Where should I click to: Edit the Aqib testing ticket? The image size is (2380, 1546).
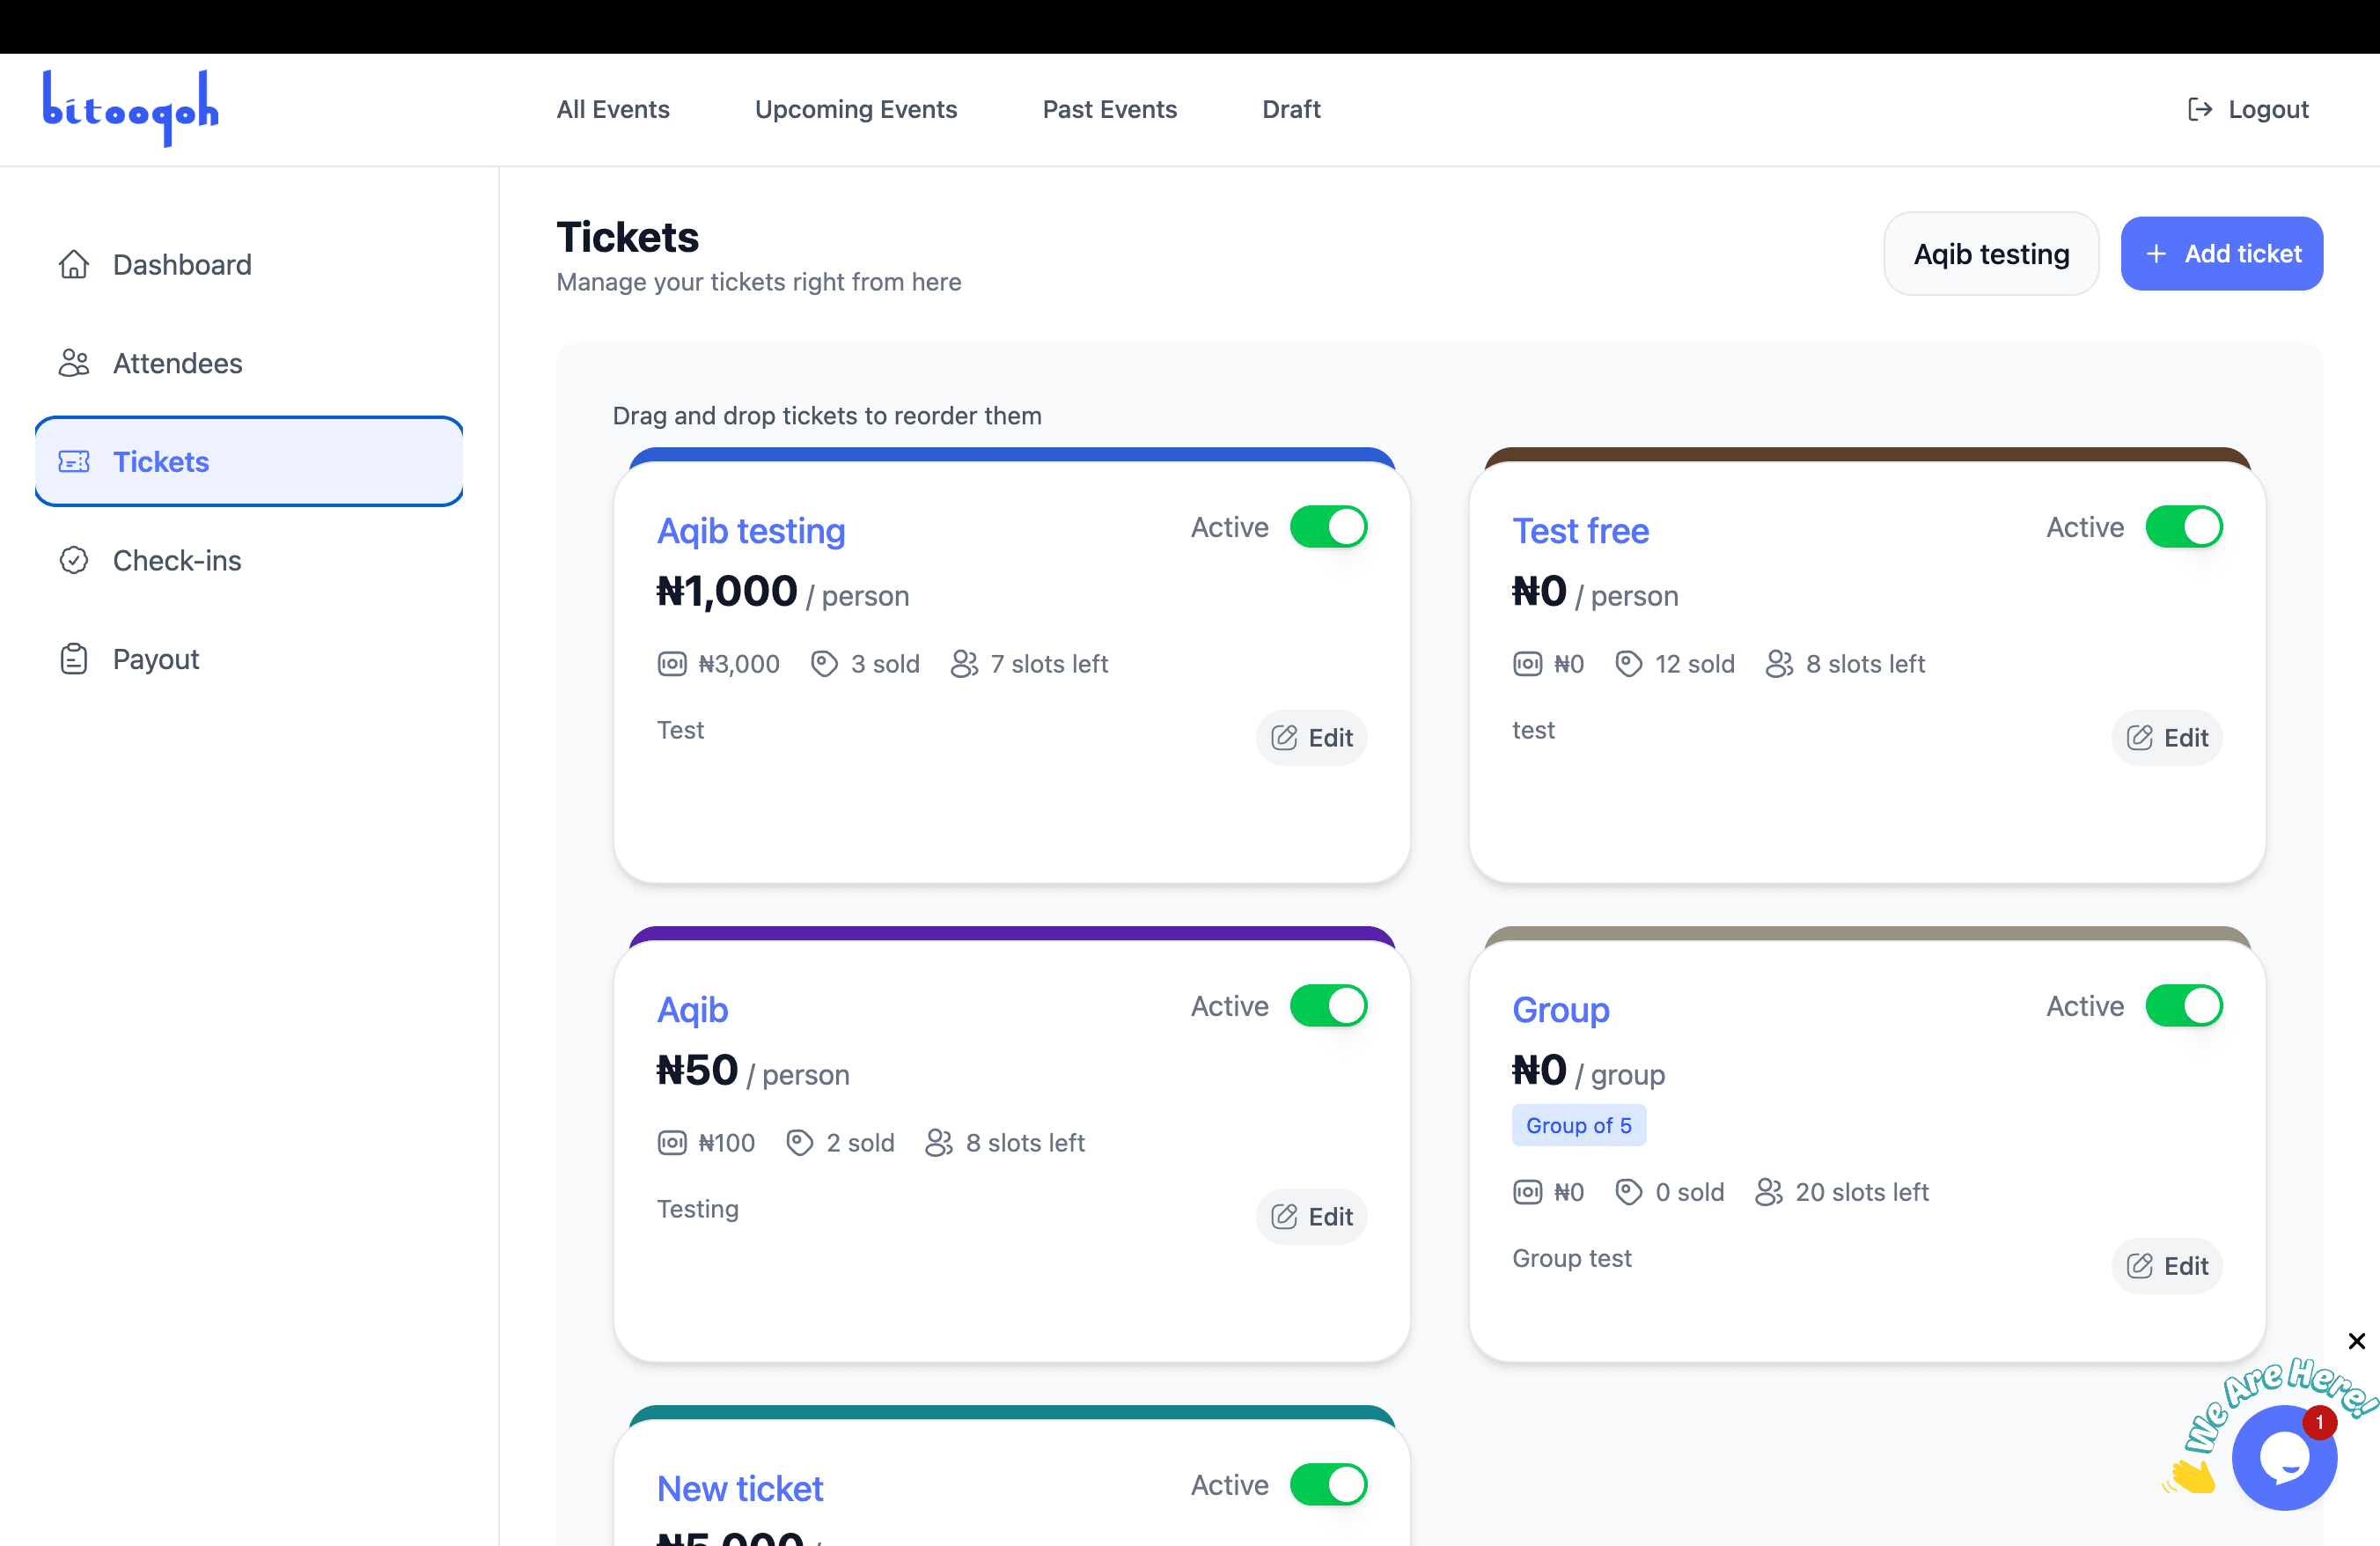[x=1311, y=738]
